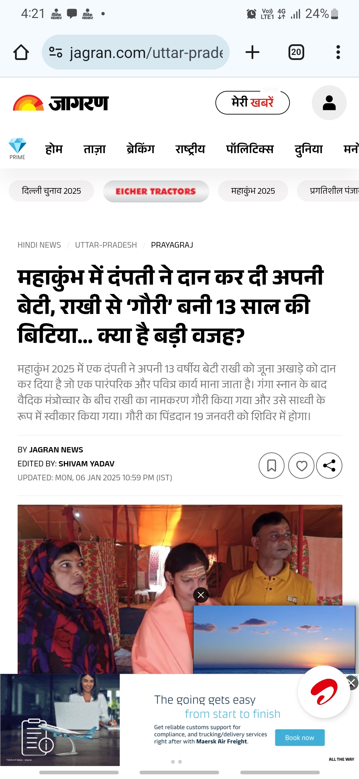The width and height of the screenshot is (359, 779).
Task: Click the मेरी खबरें button
Action: (x=252, y=103)
